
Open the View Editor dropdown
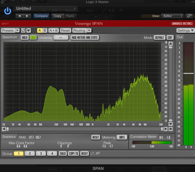[172, 16]
